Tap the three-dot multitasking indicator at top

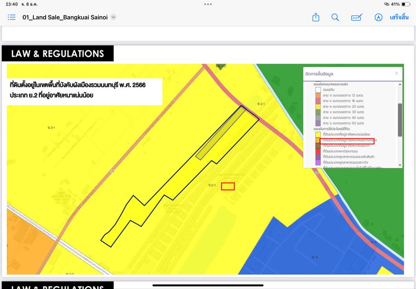208,4
